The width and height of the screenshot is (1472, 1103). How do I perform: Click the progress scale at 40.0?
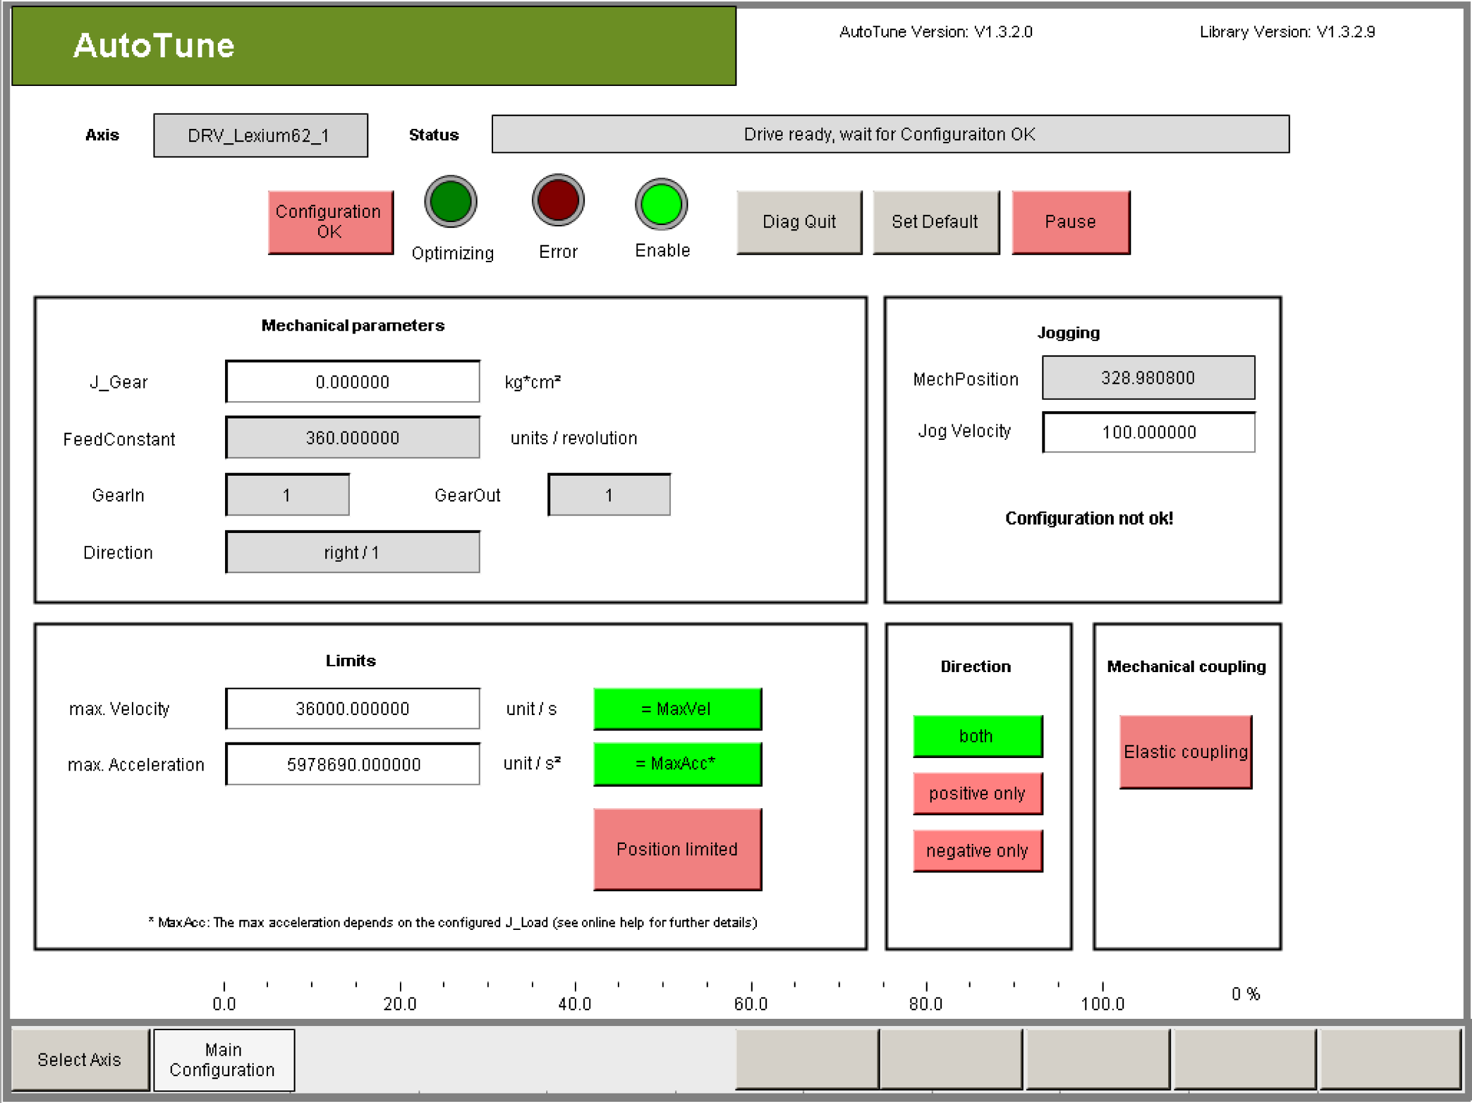(x=575, y=986)
